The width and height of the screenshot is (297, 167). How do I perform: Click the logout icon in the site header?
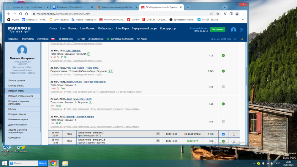coord(241,30)
